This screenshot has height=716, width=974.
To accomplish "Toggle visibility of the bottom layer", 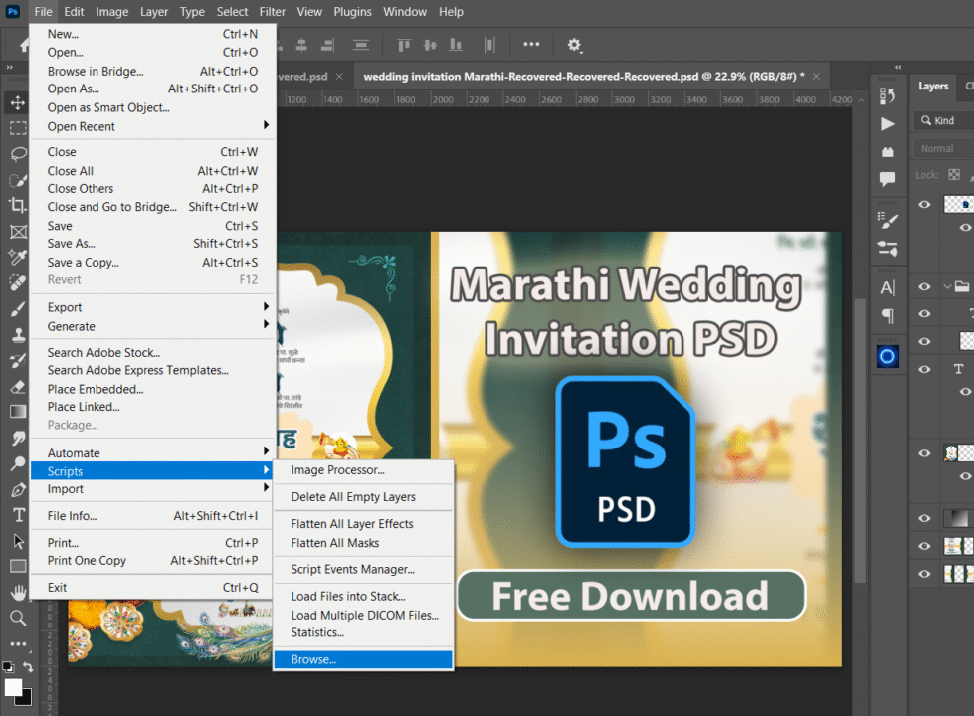I will point(925,574).
